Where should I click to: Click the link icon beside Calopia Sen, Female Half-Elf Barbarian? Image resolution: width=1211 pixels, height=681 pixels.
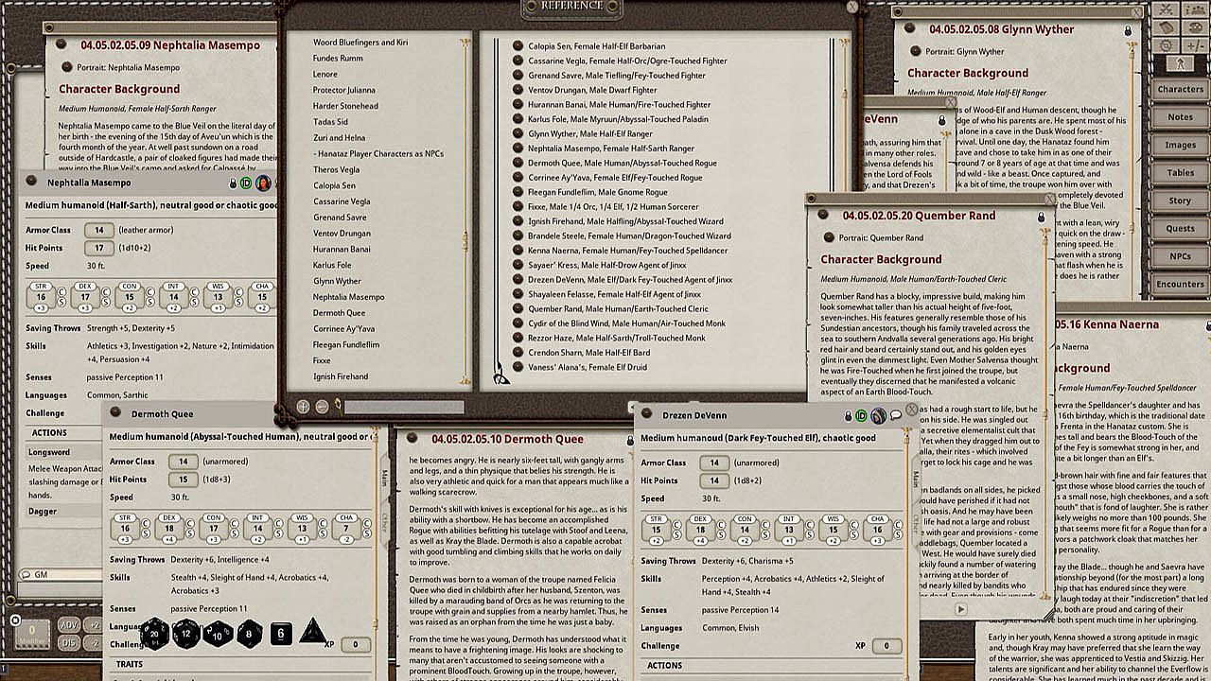(518, 45)
